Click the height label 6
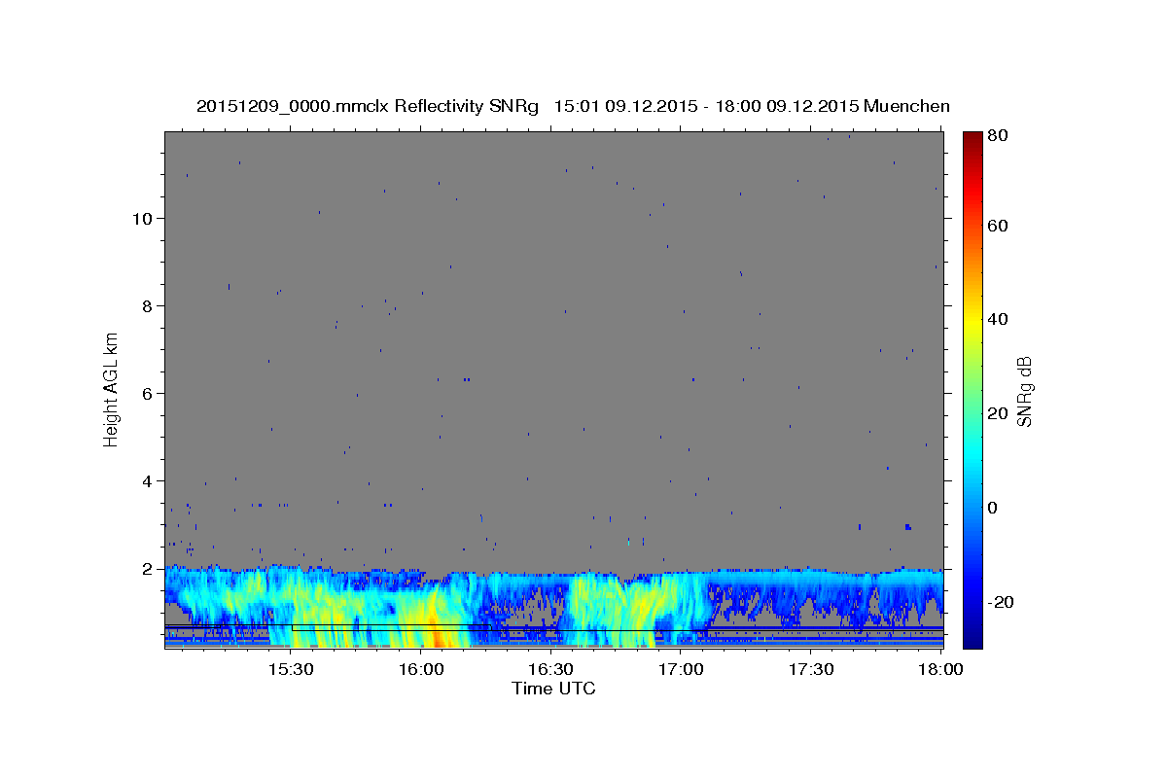 pyautogui.click(x=149, y=393)
